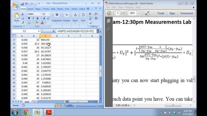Viewport: 207px width, 116px height.
Task: Select column C header
Action: [45, 36]
